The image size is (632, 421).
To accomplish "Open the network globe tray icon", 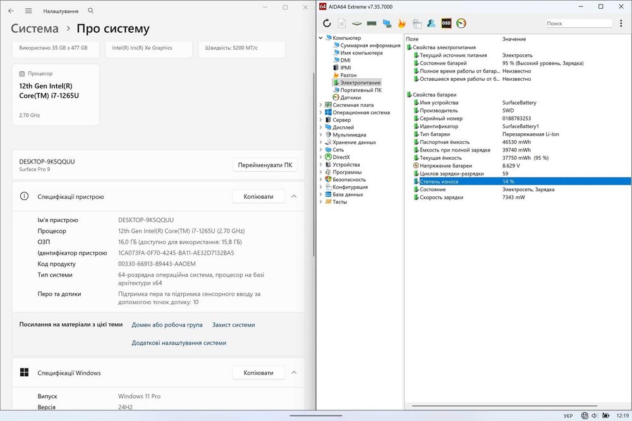I will [x=585, y=415].
